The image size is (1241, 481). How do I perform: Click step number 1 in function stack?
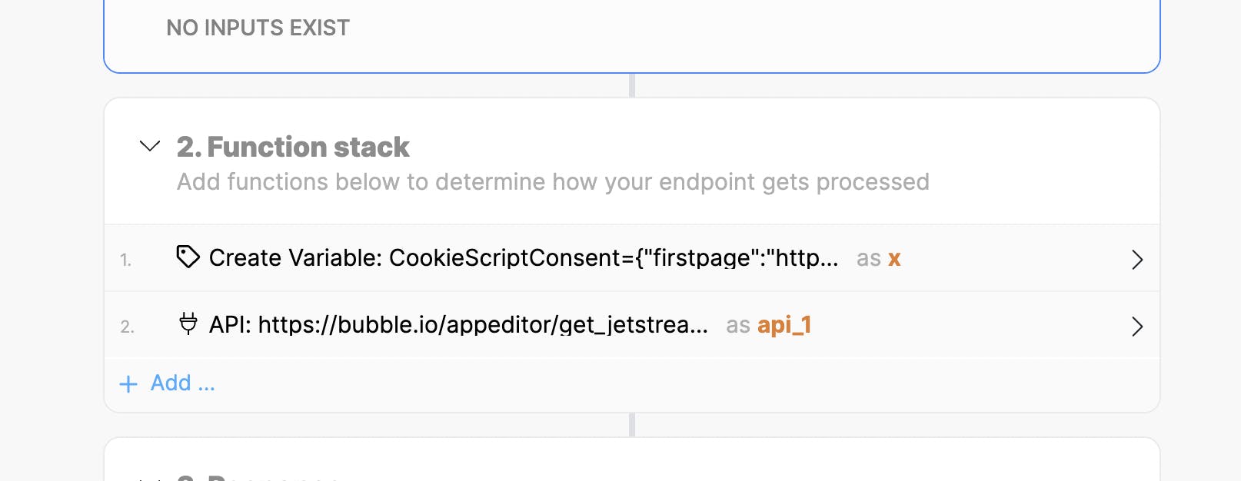tap(125, 260)
